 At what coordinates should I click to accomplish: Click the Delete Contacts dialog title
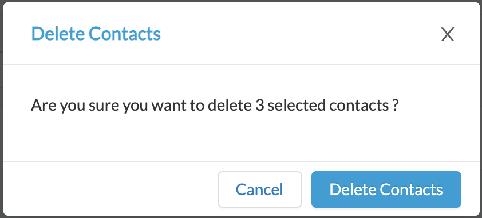click(x=96, y=34)
